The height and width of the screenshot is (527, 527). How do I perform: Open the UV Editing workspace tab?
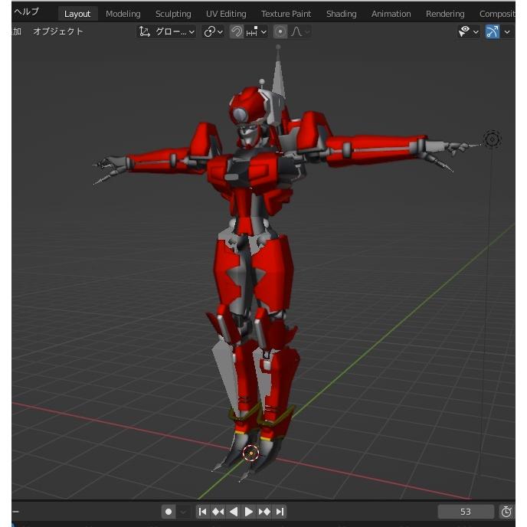coord(226,14)
